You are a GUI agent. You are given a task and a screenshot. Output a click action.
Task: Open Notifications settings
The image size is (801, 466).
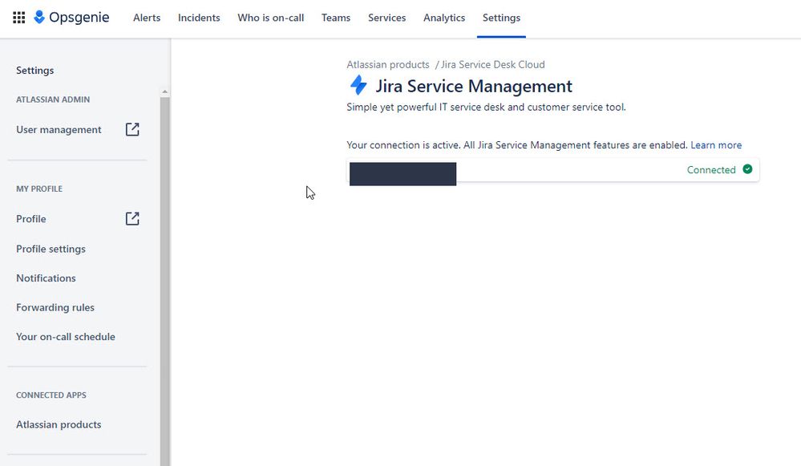coord(46,278)
